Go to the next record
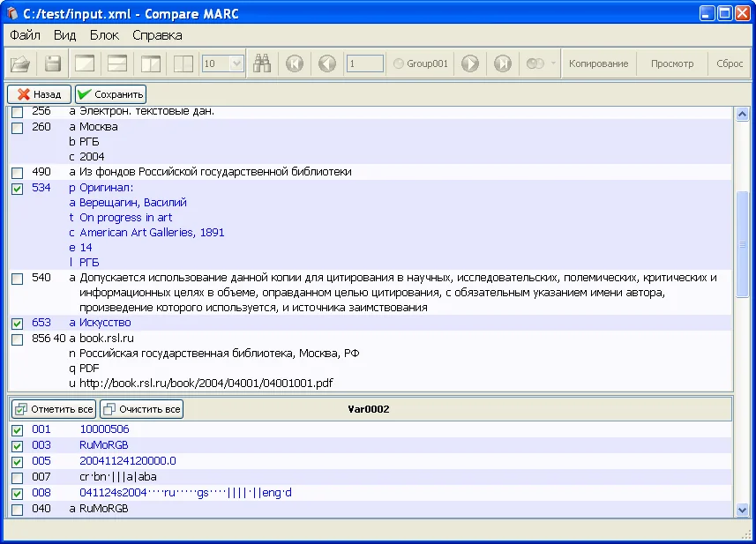Viewport: 756px width, 544px height. 469,63
